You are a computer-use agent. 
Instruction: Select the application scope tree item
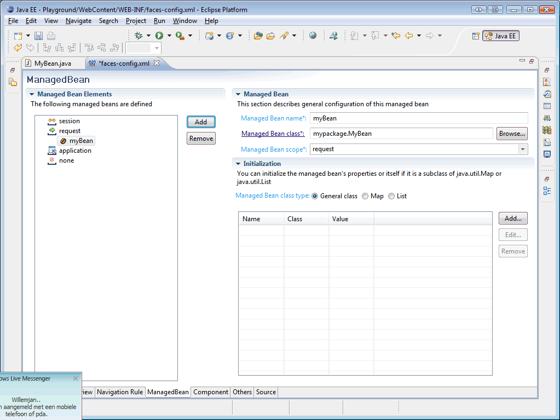tap(70, 151)
